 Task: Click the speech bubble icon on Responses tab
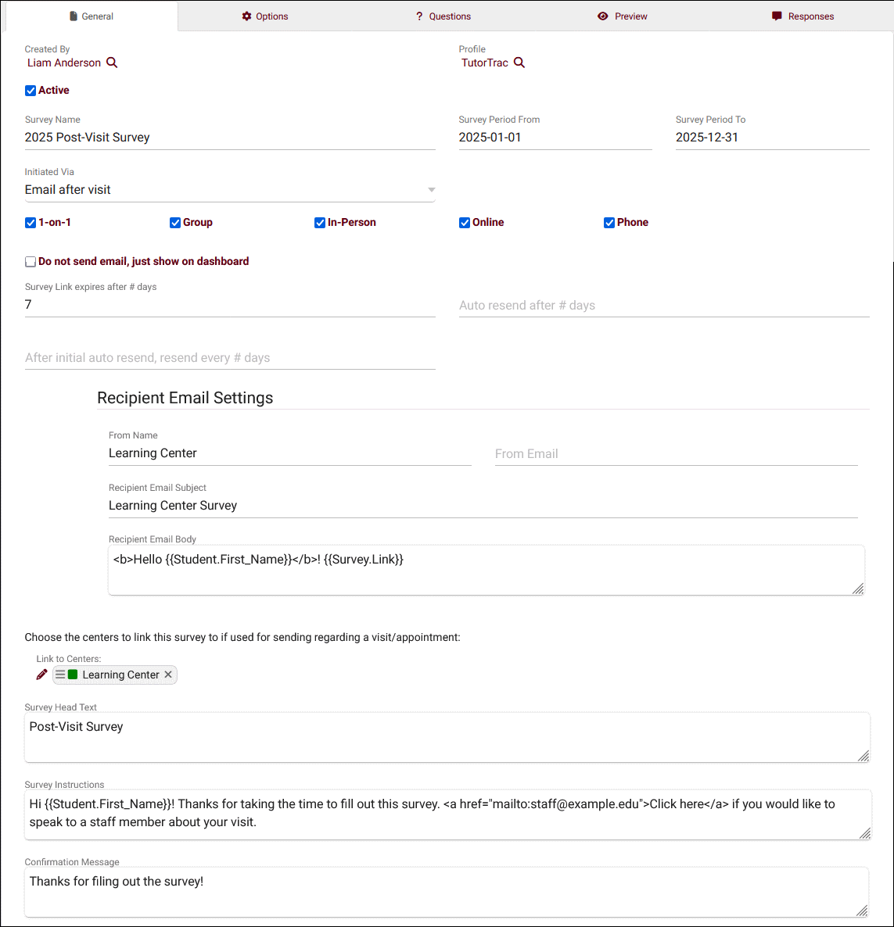point(777,16)
